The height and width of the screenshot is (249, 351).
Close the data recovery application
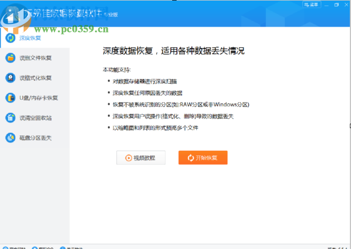point(347,4)
